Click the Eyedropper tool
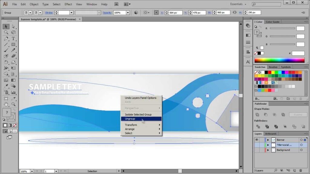Screen dimensions: 310x174 (x=6, y=85)
